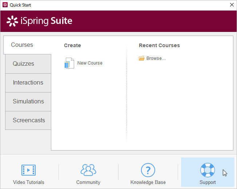Go to the Simulations tab
The width and height of the screenshot is (237, 189).
click(28, 102)
